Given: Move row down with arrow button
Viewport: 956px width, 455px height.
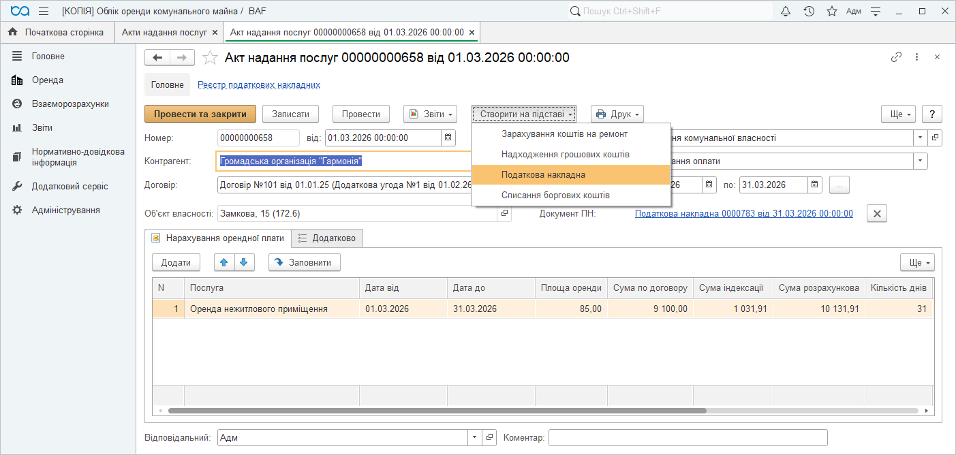Looking at the screenshot, I should (x=243, y=262).
